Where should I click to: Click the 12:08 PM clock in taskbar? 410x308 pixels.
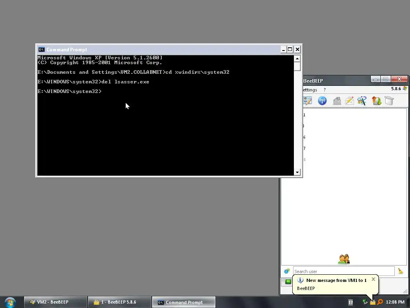tap(395, 302)
